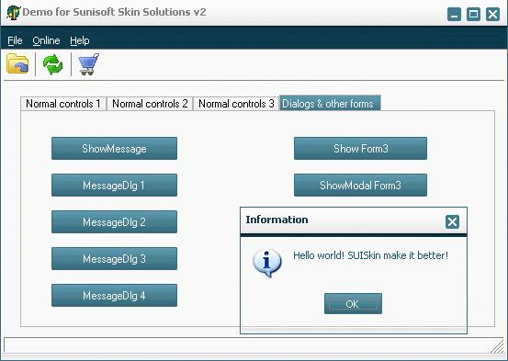Viewport: 508px width, 361px height.
Task: Click the Hello world message text
Action: tap(370, 255)
